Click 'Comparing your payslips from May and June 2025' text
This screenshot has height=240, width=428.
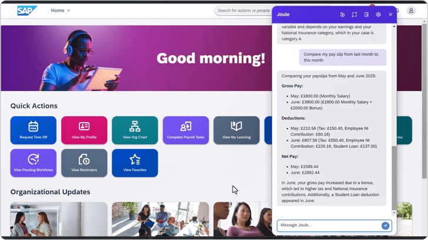(x=329, y=76)
